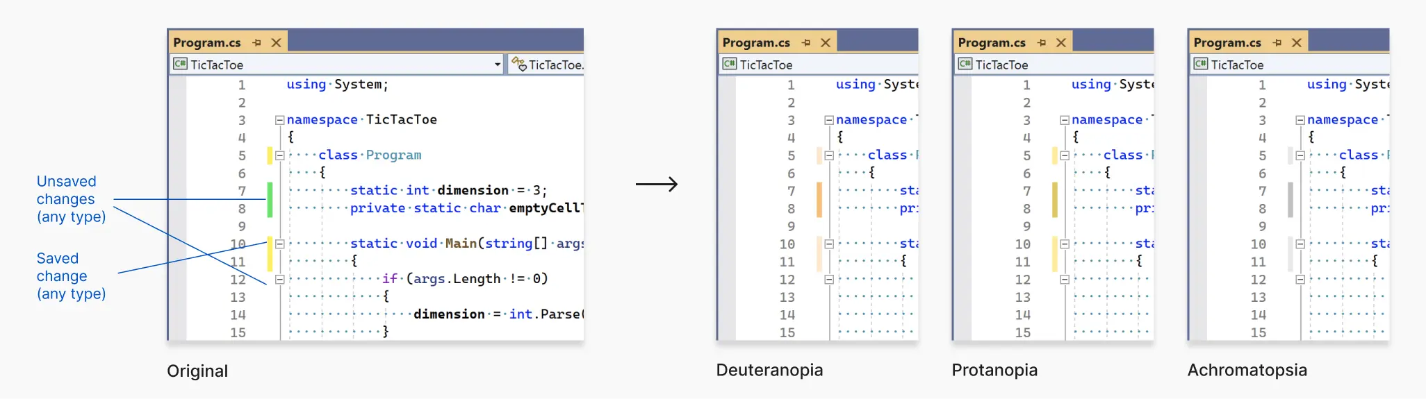Close Program.cs tab in Protanopia window

1061,42
